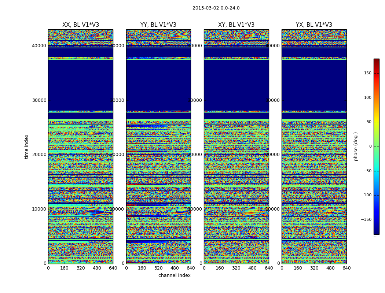
Task: Select the "XX, BL V1*V3" subplot title
Action: click(x=81, y=25)
